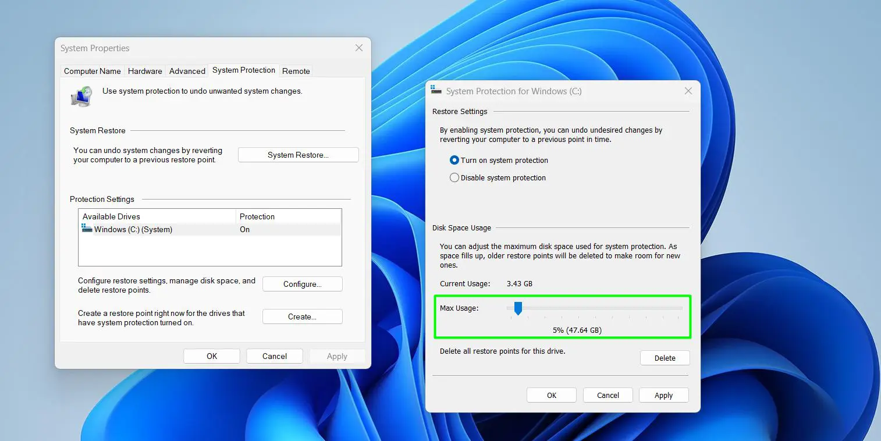Open the Hardware tab
This screenshot has width=881, height=441.
(x=144, y=71)
